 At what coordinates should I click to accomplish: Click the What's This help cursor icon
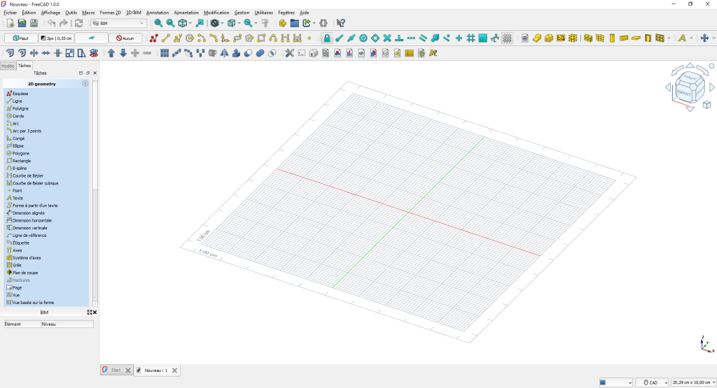pos(341,23)
